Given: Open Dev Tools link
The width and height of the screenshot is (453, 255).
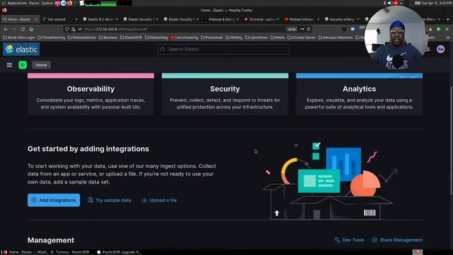Looking at the screenshot, I should (349, 240).
